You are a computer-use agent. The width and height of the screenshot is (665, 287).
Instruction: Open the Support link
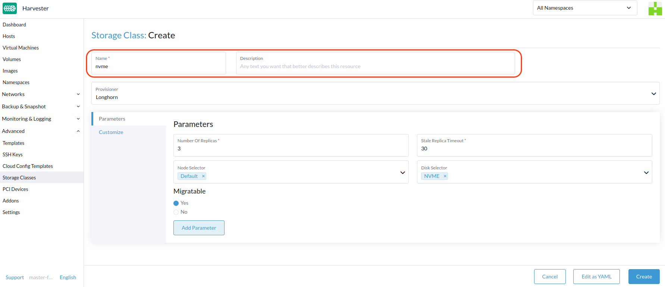click(15, 277)
